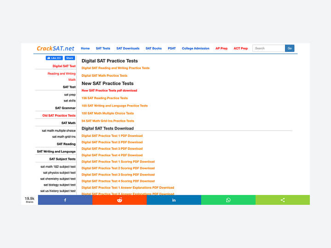The width and height of the screenshot is (331, 248).
Task: Open the SAT Books menu item
Action: [154, 48]
